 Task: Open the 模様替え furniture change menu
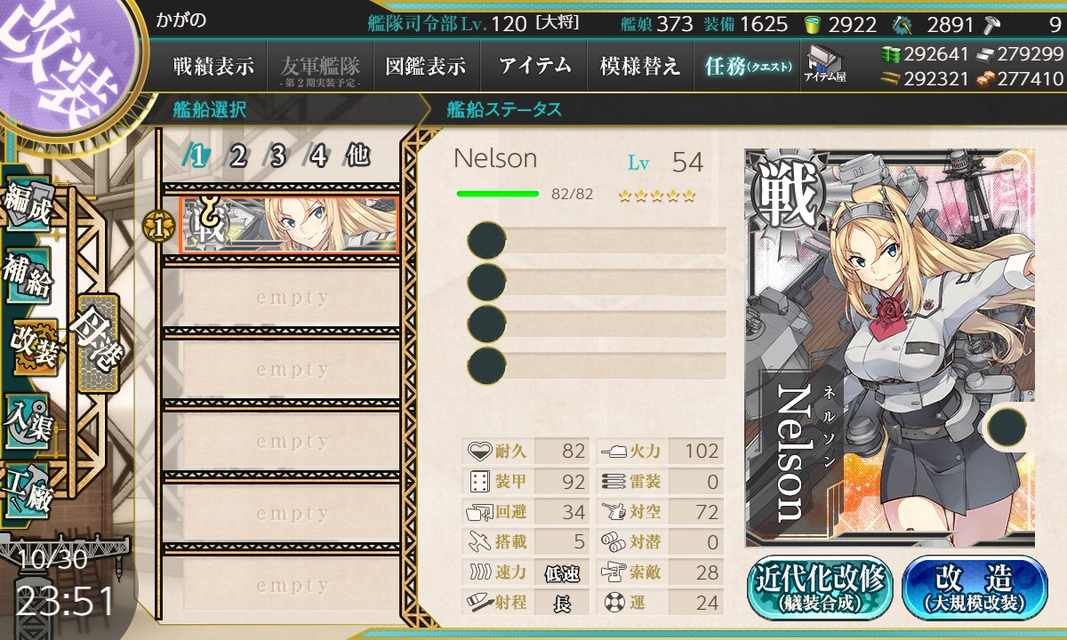pyautogui.click(x=639, y=66)
